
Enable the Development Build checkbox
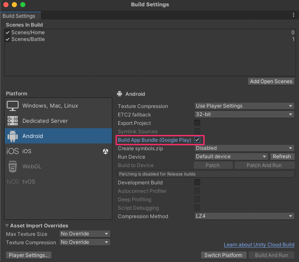point(197,182)
